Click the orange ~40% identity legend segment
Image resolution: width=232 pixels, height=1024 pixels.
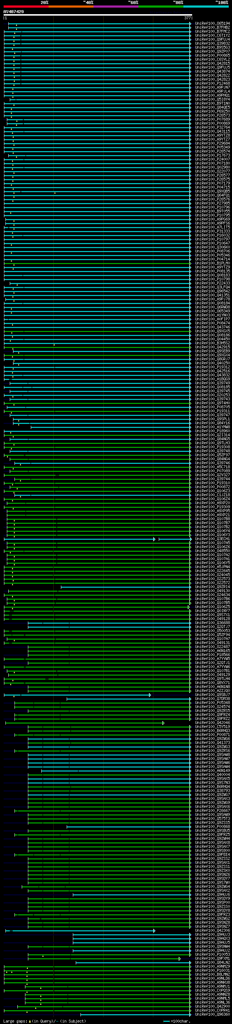coord(71,7)
